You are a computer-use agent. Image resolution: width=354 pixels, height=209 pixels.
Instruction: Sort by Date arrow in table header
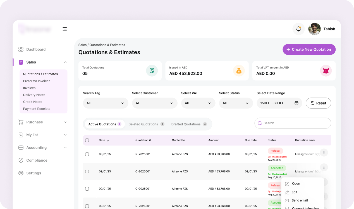tap(108, 140)
